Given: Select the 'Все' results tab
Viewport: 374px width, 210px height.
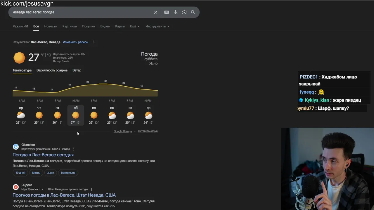Looking at the screenshot, I should tap(36, 26).
